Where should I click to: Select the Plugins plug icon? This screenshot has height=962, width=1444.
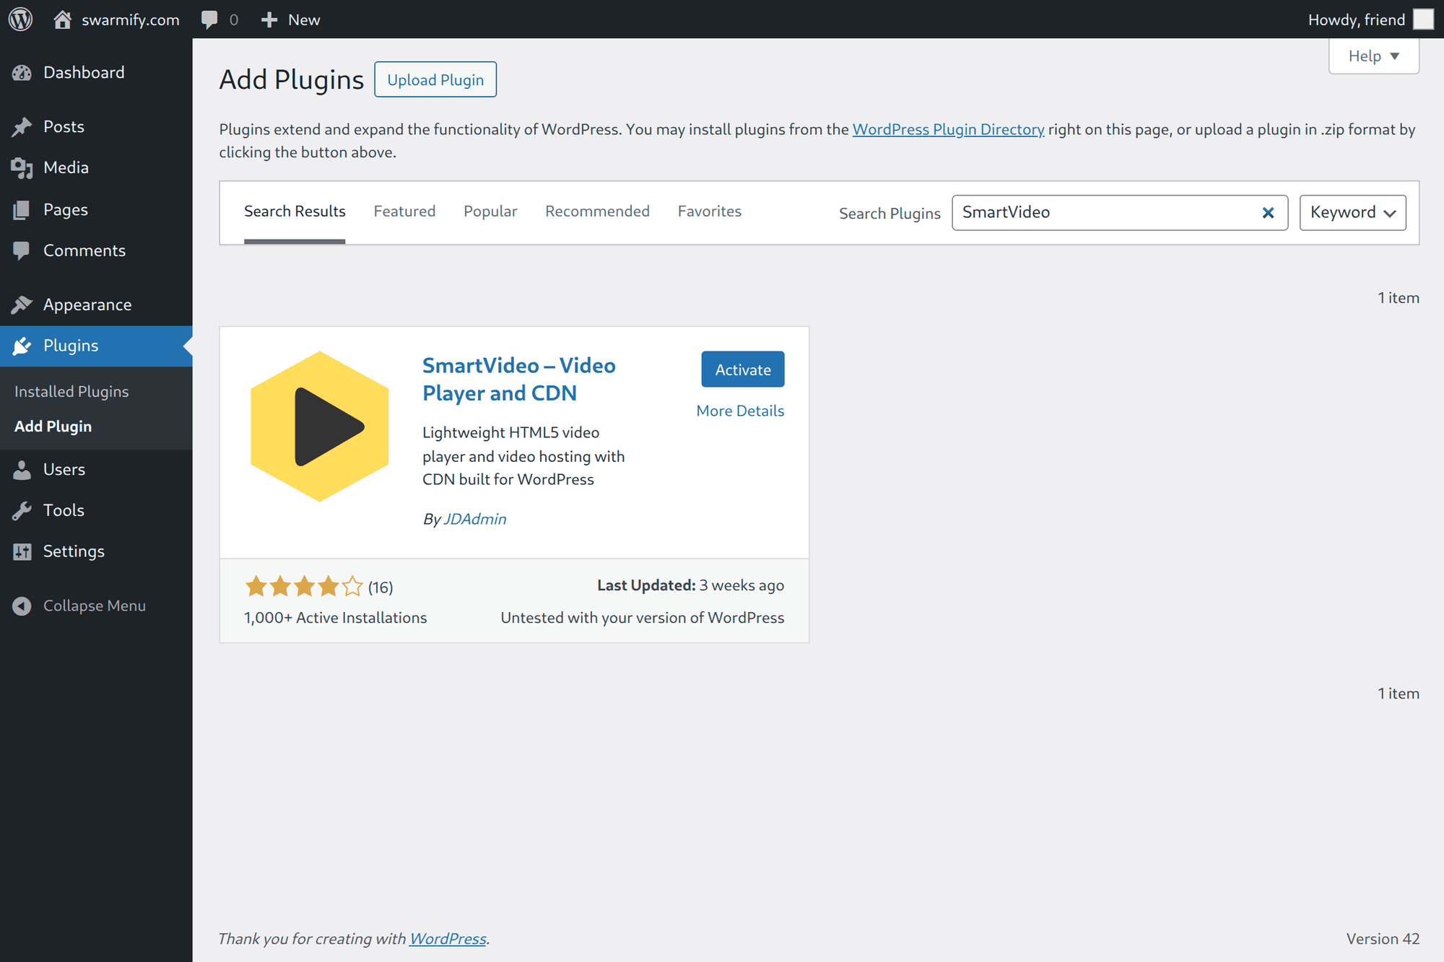[22, 346]
